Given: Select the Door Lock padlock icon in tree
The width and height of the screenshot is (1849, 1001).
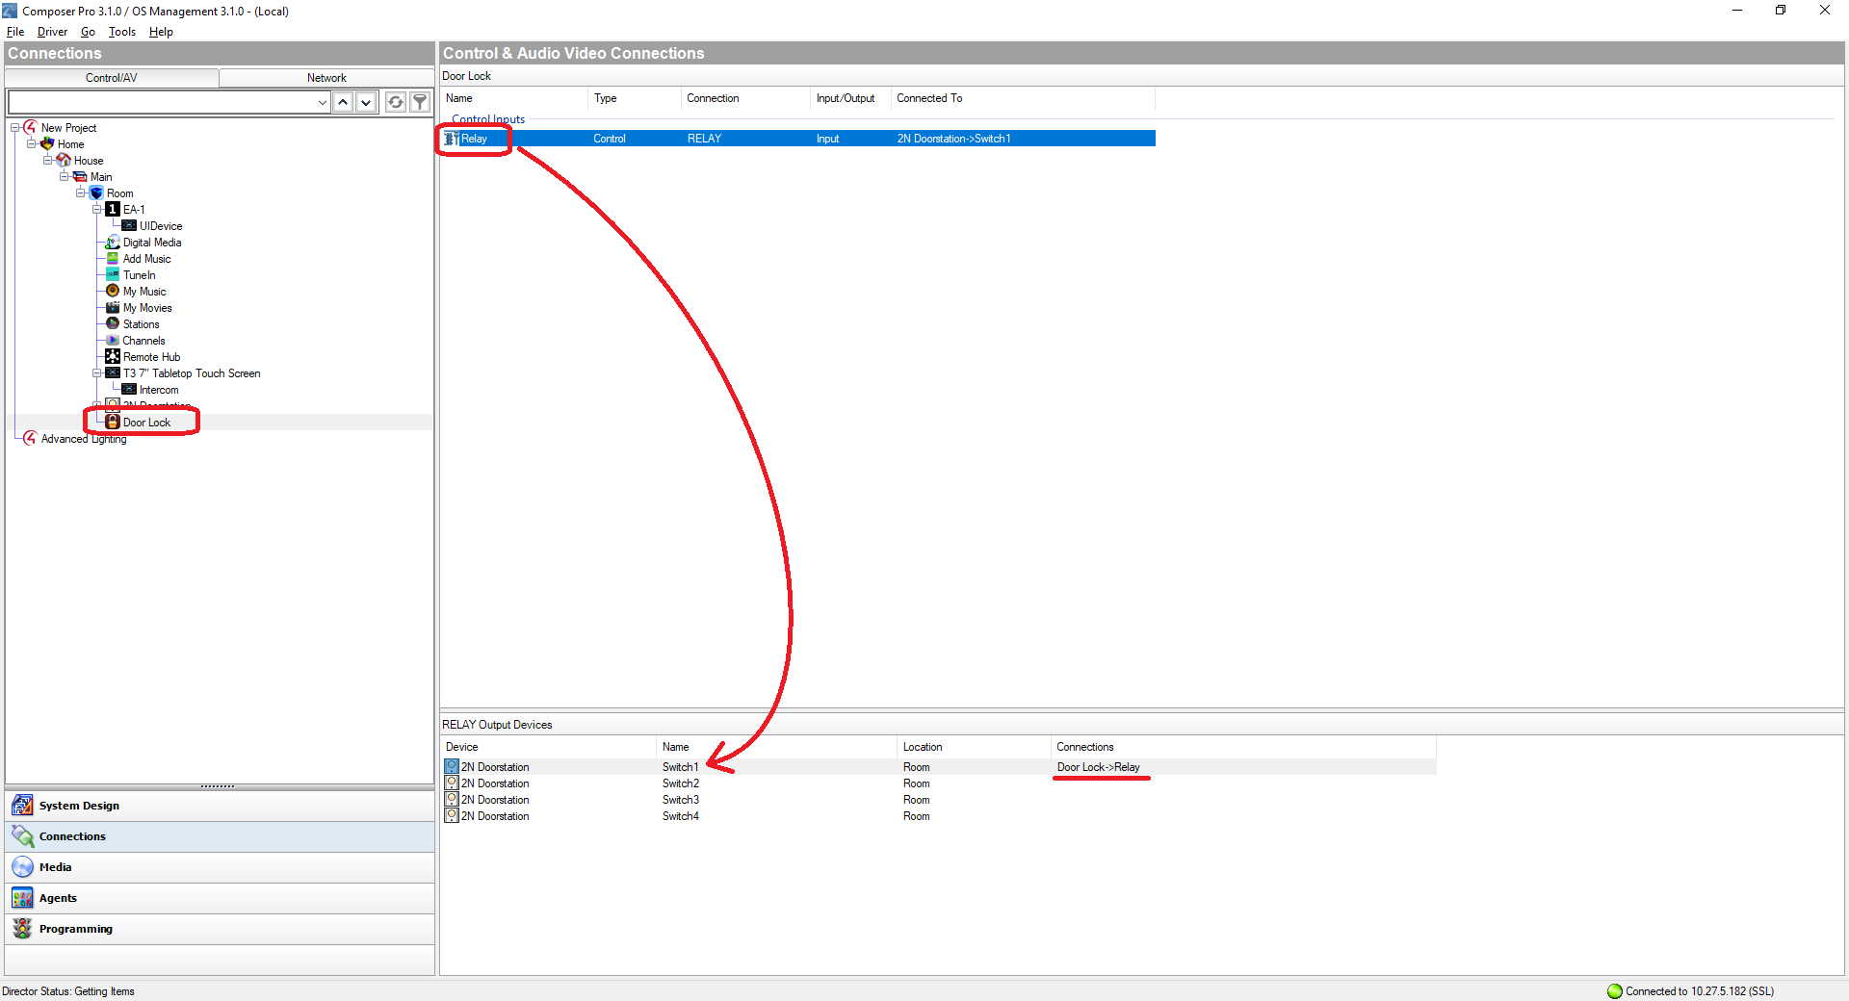Looking at the screenshot, I should pos(113,422).
